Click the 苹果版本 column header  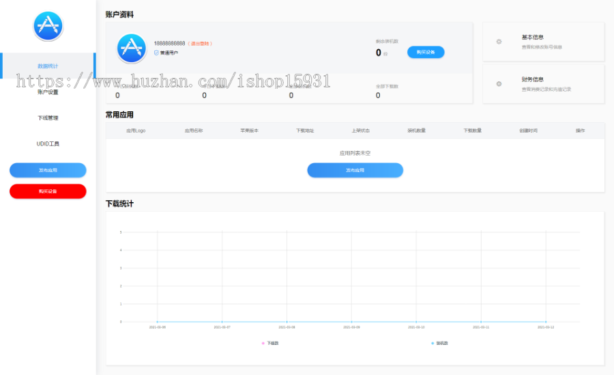[250, 130]
